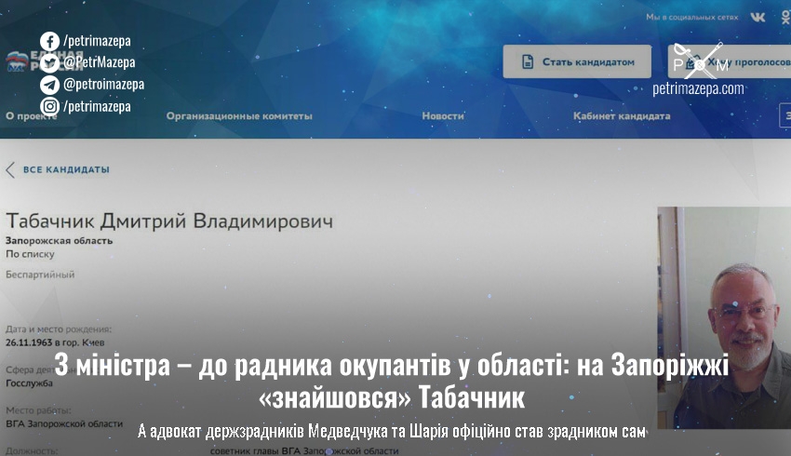Click the petrimazepa.com watermark link

(698, 89)
